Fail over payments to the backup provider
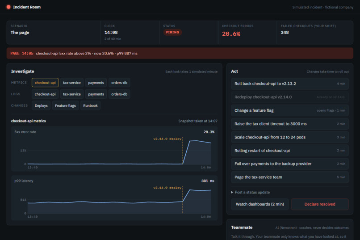 tap(290, 164)
